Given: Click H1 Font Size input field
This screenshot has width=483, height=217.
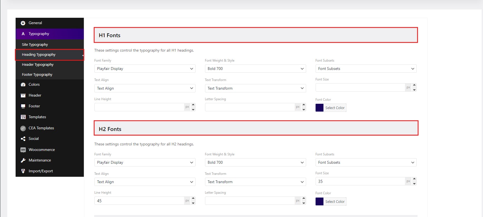Looking at the screenshot, I should (360, 87).
